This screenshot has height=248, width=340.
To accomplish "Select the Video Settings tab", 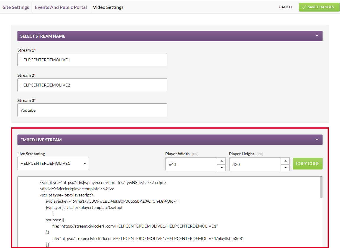I will tap(108, 7).
